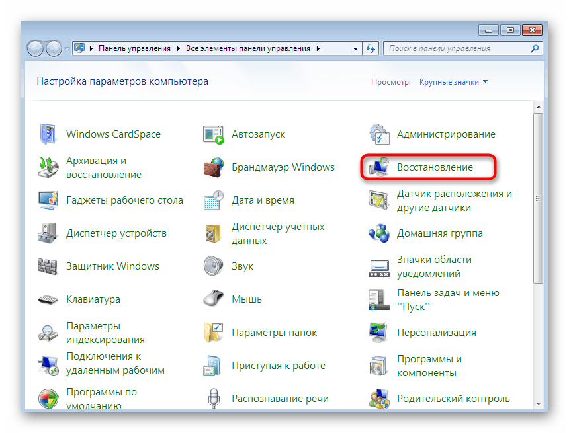The height and width of the screenshot is (433, 569).
Task: Click the Панель задач и меню Пуск icon
Action: click(x=379, y=299)
